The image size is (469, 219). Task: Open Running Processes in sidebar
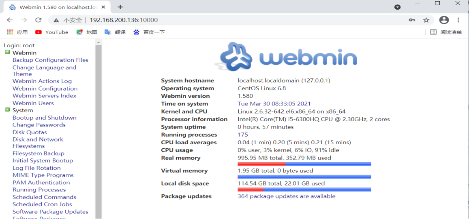pyautogui.click(x=39, y=190)
